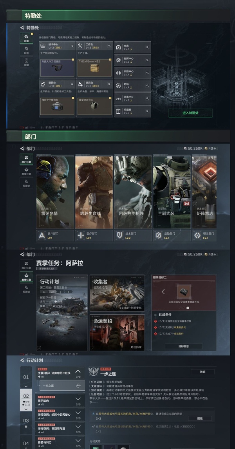Click the magnifier on the 训练中心 row
The width and height of the screenshot is (235, 449).
tap(147, 73)
